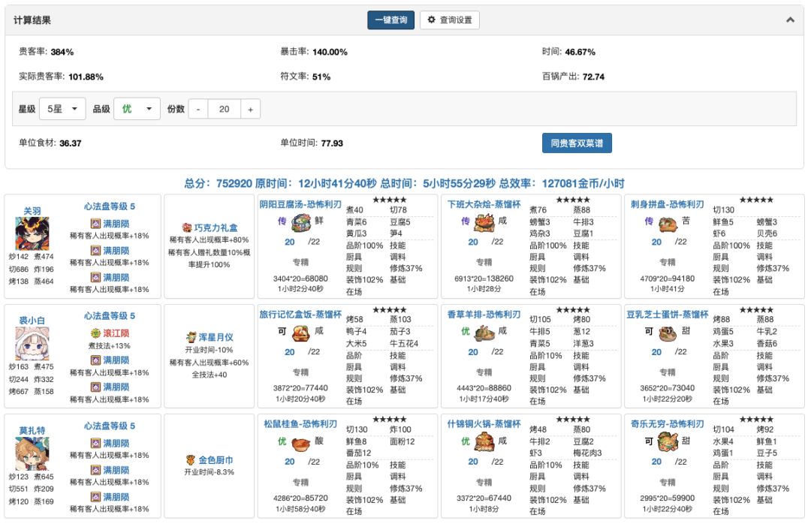
Task: Click 总分 752920 summary line
Action: pyautogui.click(x=405, y=183)
